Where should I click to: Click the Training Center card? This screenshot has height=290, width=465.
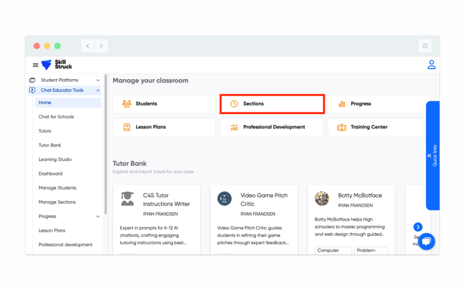pyautogui.click(x=379, y=127)
